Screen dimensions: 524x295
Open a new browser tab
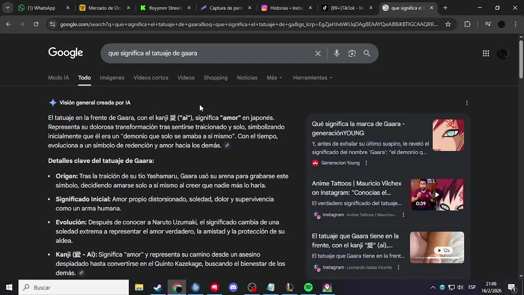(445, 8)
